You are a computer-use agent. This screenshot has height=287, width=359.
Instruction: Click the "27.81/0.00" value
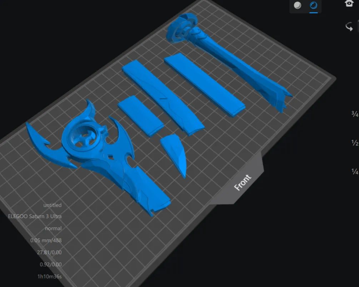[49, 252]
